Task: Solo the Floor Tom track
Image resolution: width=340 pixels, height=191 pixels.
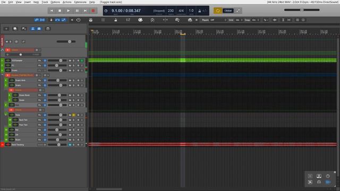Action: [73, 125]
